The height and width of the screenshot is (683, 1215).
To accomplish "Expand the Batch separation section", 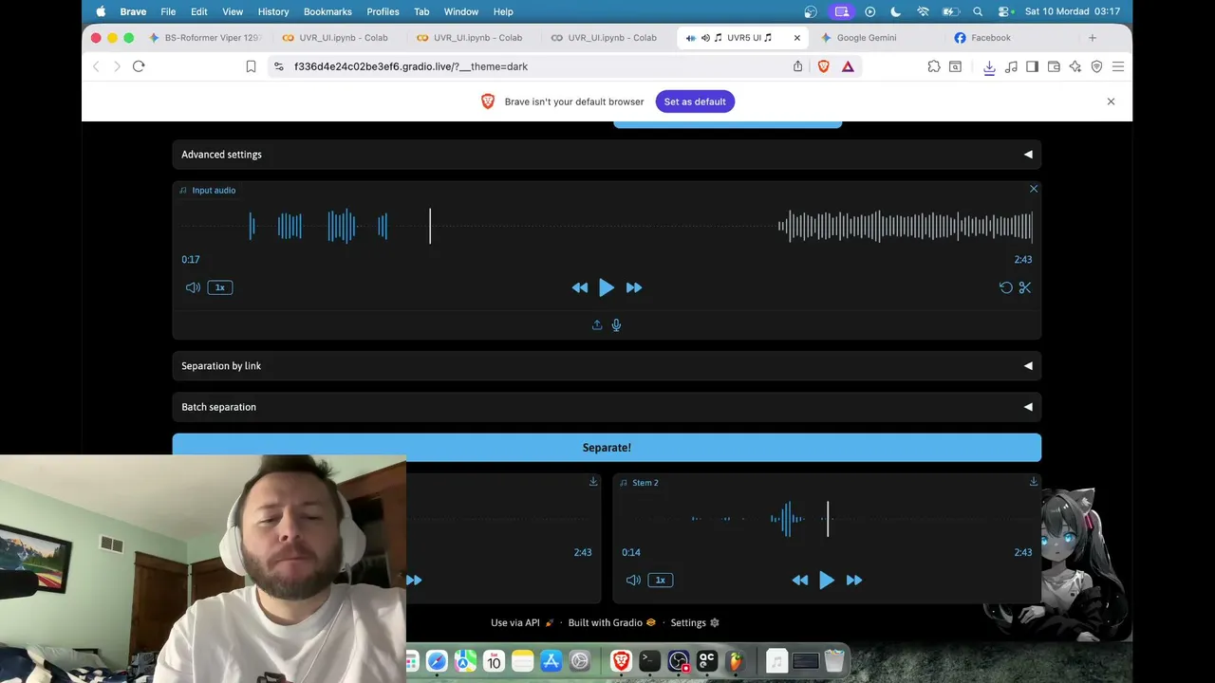I will click(x=607, y=407).
